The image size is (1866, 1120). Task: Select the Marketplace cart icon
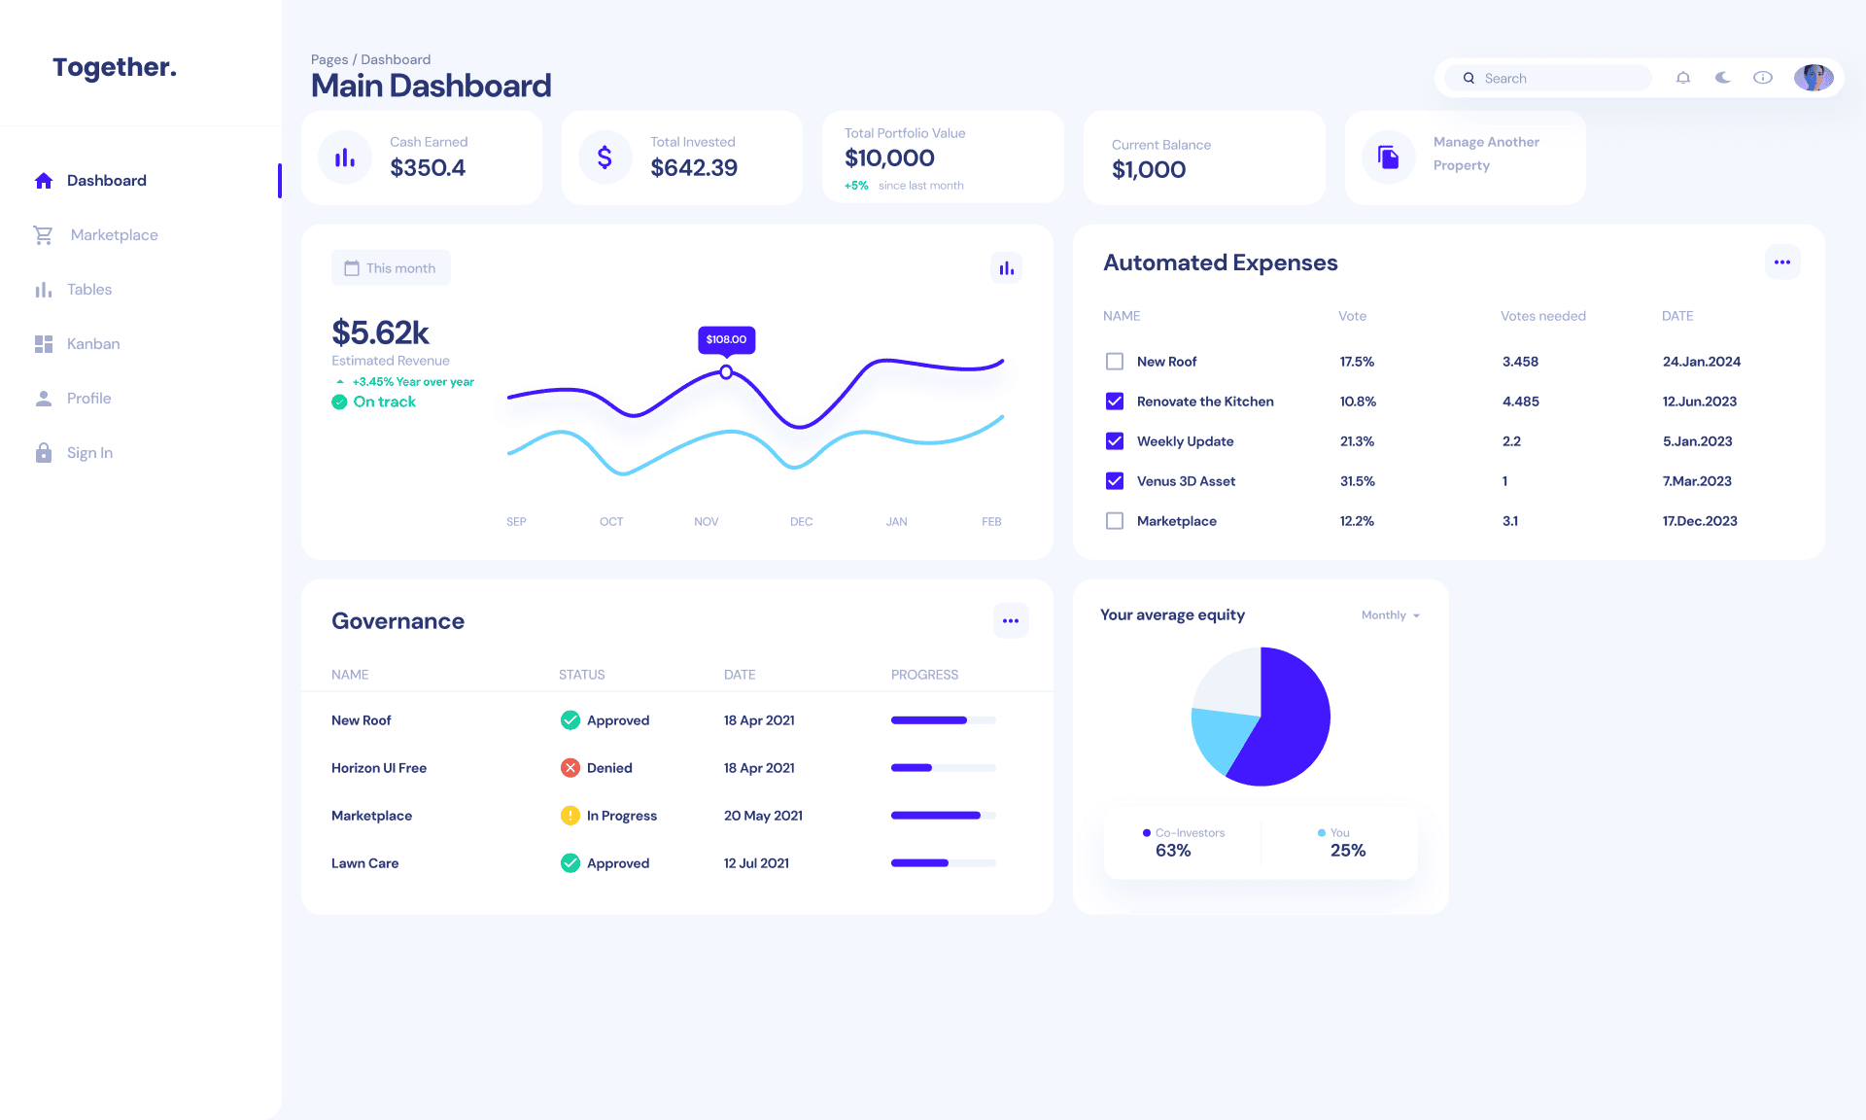[x=43, y=234]
